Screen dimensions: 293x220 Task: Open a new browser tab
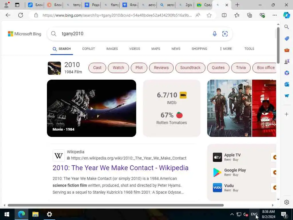[x=237, y=5]
